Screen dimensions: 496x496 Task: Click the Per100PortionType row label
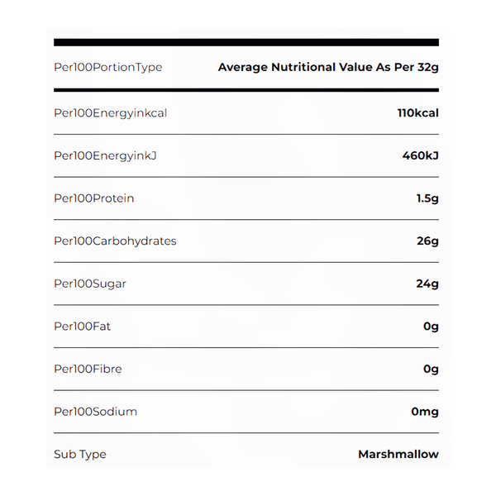[107, 67]
